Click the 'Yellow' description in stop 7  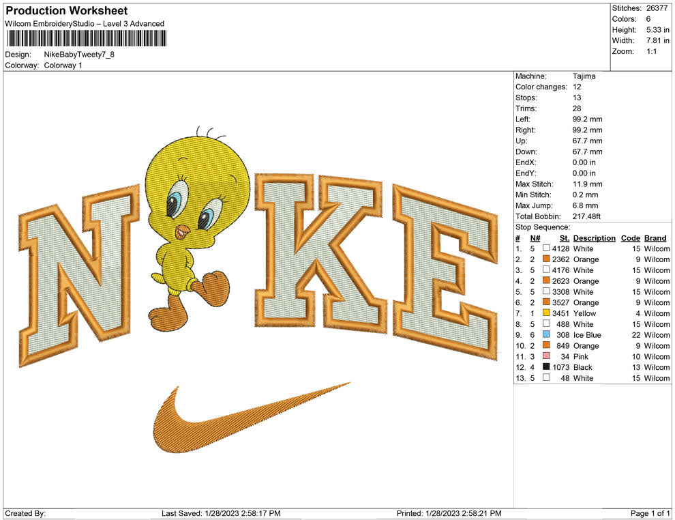[584, 313]
